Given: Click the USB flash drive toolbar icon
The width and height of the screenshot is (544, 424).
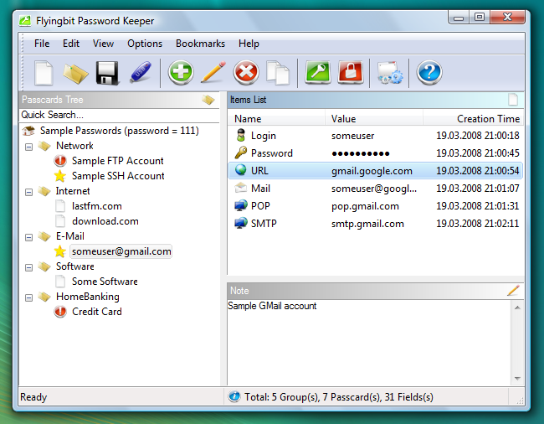Looking at the screenshot, I should click(x=141, y=72).
